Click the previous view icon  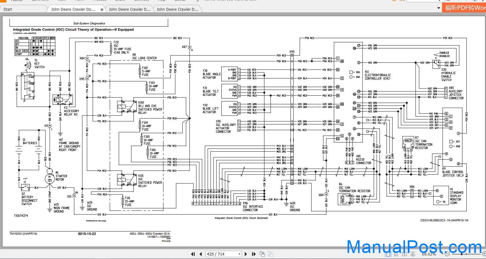point(262,254)
